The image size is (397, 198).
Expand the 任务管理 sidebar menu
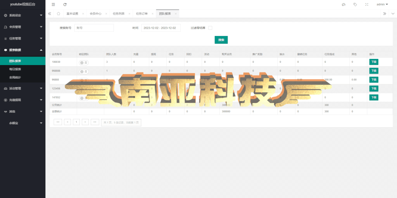coord(23,38)
